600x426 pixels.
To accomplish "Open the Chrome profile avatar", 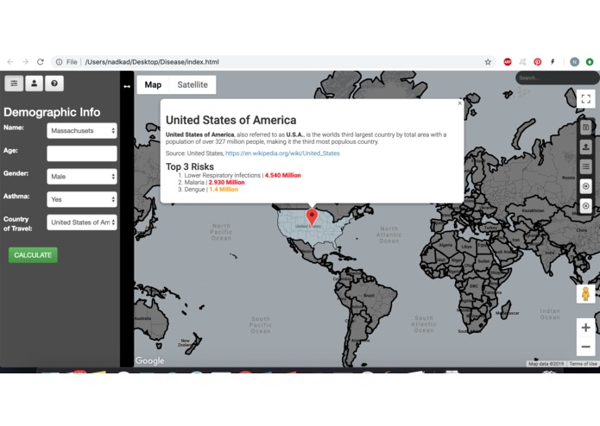I will pos(574,62).
